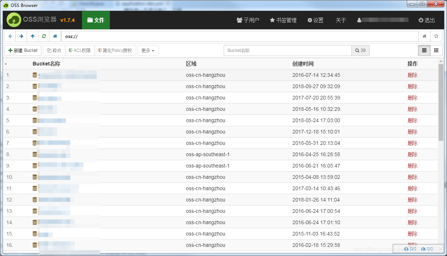The height and width of the screenshot is (256, 447).
Task: Navigate up one level arrow
Action: (x=33, y=37)
